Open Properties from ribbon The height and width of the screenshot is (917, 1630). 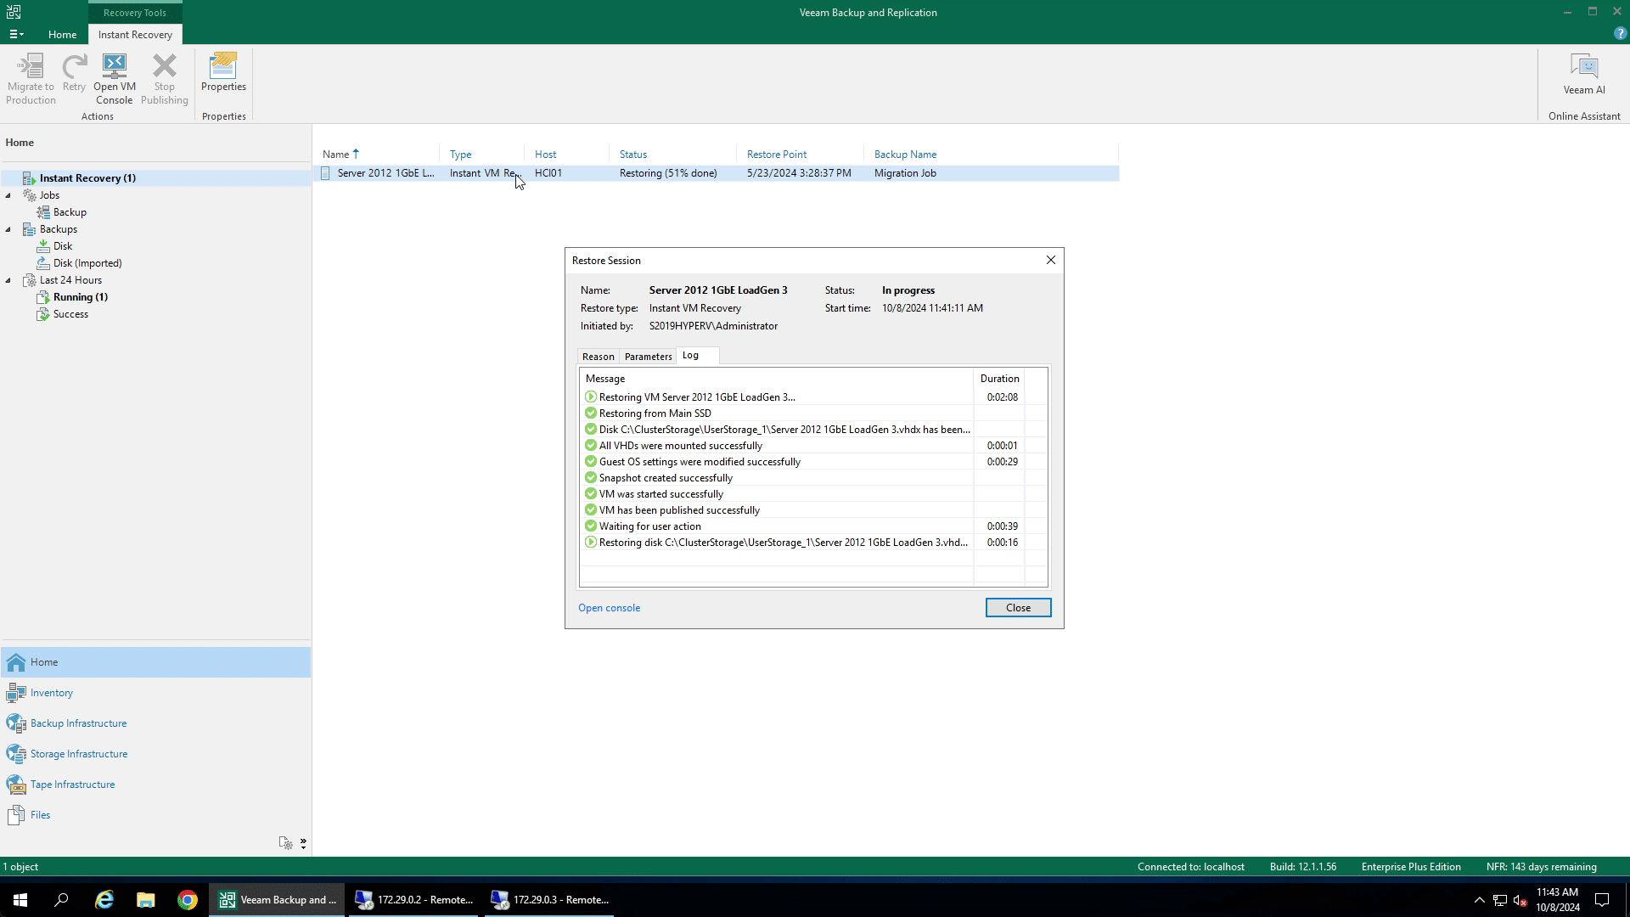(x=223, y=73)
